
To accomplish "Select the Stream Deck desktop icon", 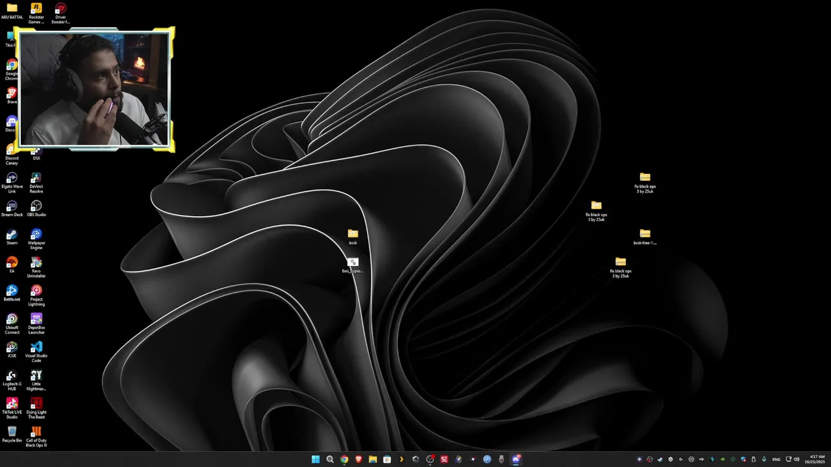I will click(12, 209).
